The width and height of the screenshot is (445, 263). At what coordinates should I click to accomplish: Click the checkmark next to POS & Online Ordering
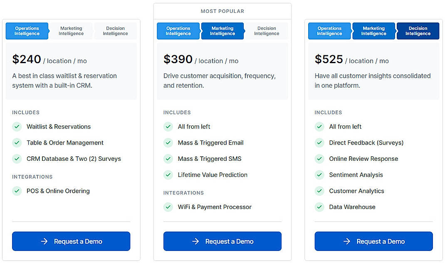[17, 191]
